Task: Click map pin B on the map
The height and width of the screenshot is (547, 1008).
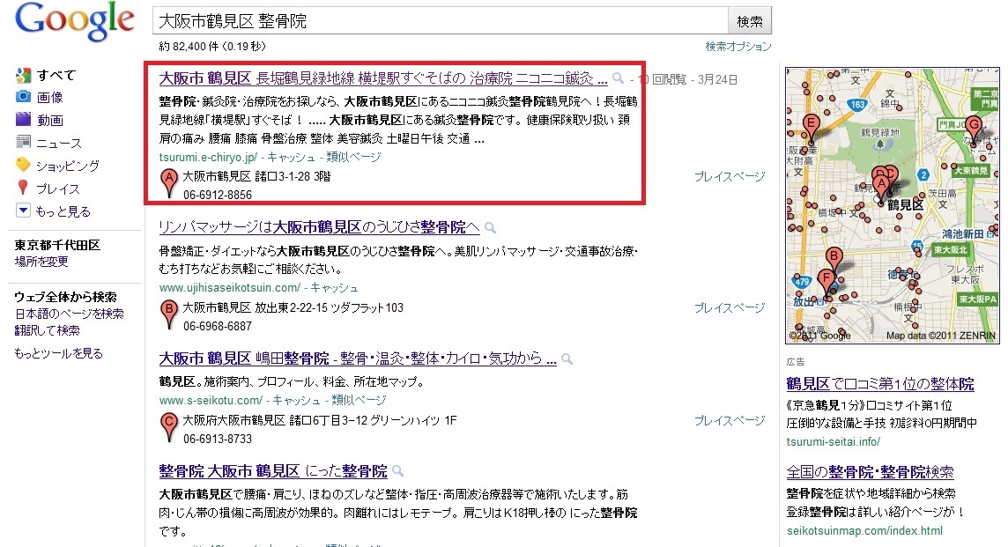Action: click(x=834, y=261)
